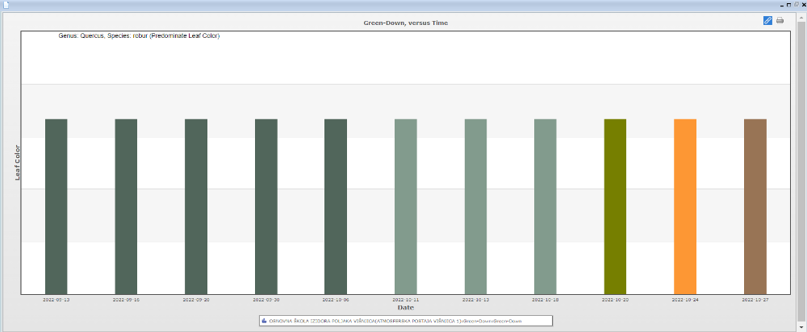This screenshot has width=807, height=332.
Task: Click the light green 2022-10-11 bar
Action: point(405,206)
